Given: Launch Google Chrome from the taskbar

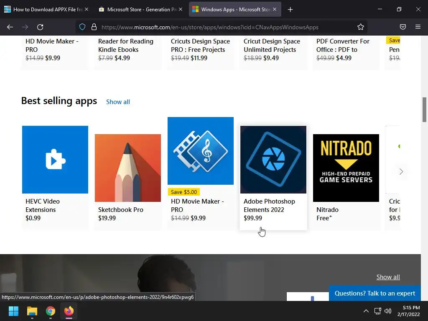Looking at the screenshot, I should coord(51,311).
